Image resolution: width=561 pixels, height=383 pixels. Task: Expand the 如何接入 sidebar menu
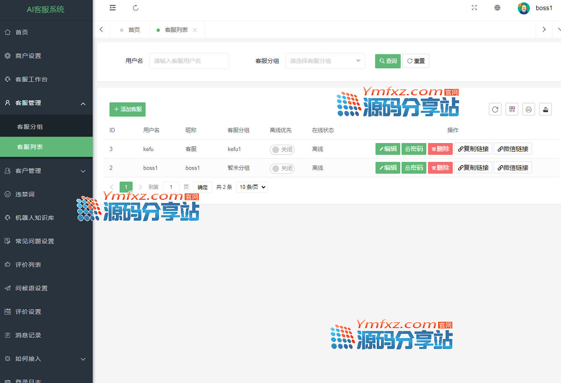click(x=46, y=359)
